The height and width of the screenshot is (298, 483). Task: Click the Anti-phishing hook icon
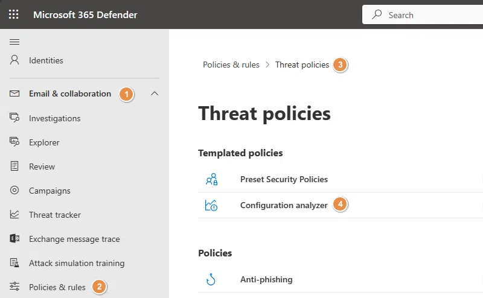click(211, 279)
